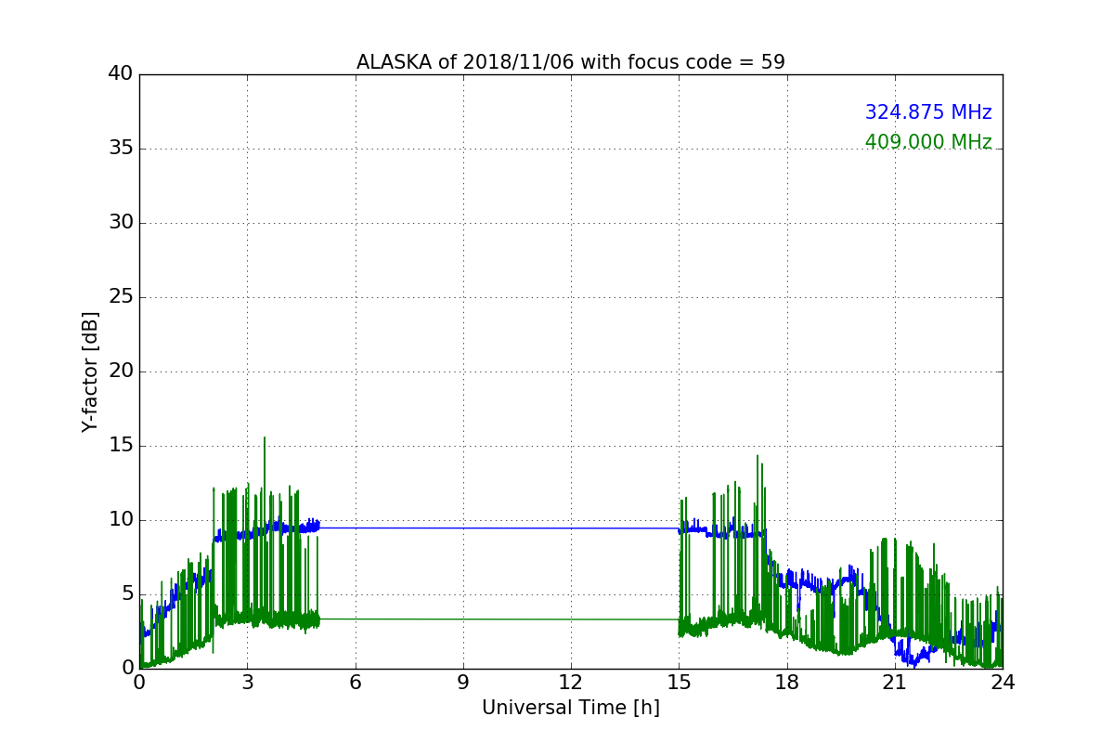The image size is (1114, 743).
Task: Click the y-axis tick label 20
Action: tap(120, 371)
